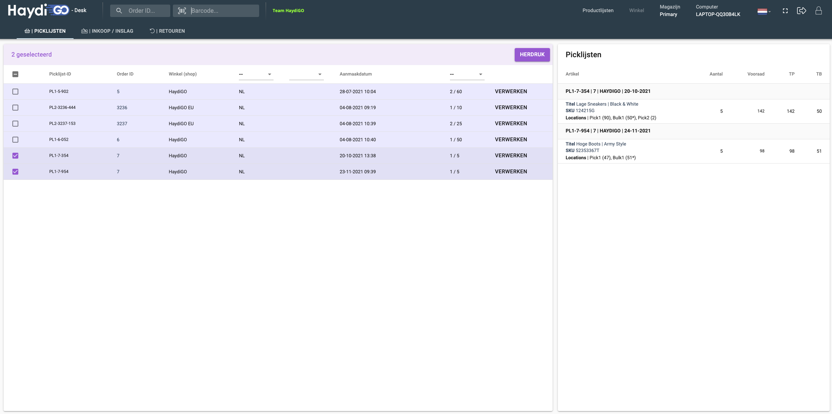Click the Winkel (shop) column header
Image resolution: width=832 pixels, height=414 pixels.
pos(183,74)
